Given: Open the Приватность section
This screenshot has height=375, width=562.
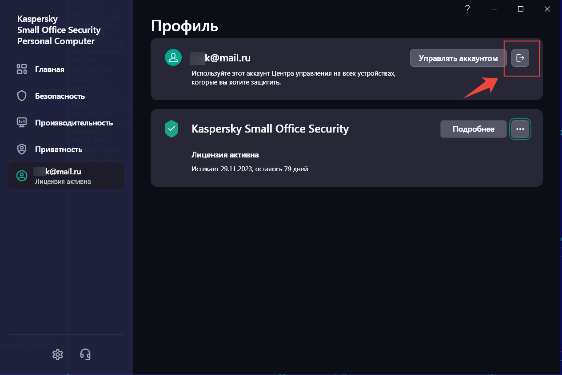Looking at the screenshot, I should point(66,149).
